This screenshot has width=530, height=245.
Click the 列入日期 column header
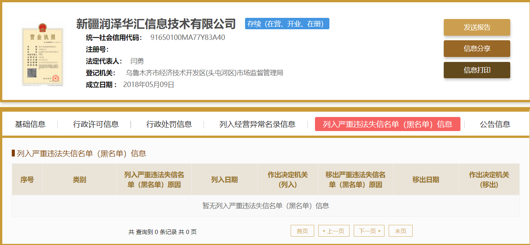click(x=225, y=180)
